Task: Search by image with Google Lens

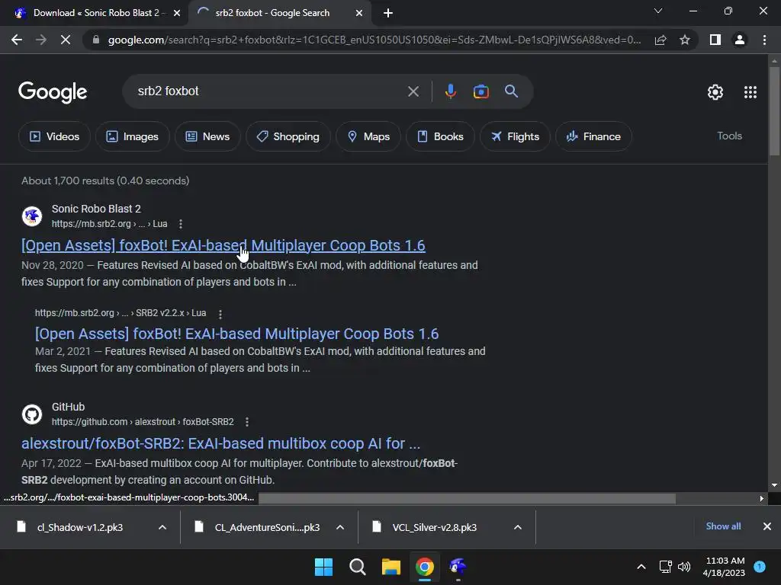Action: 480,91
